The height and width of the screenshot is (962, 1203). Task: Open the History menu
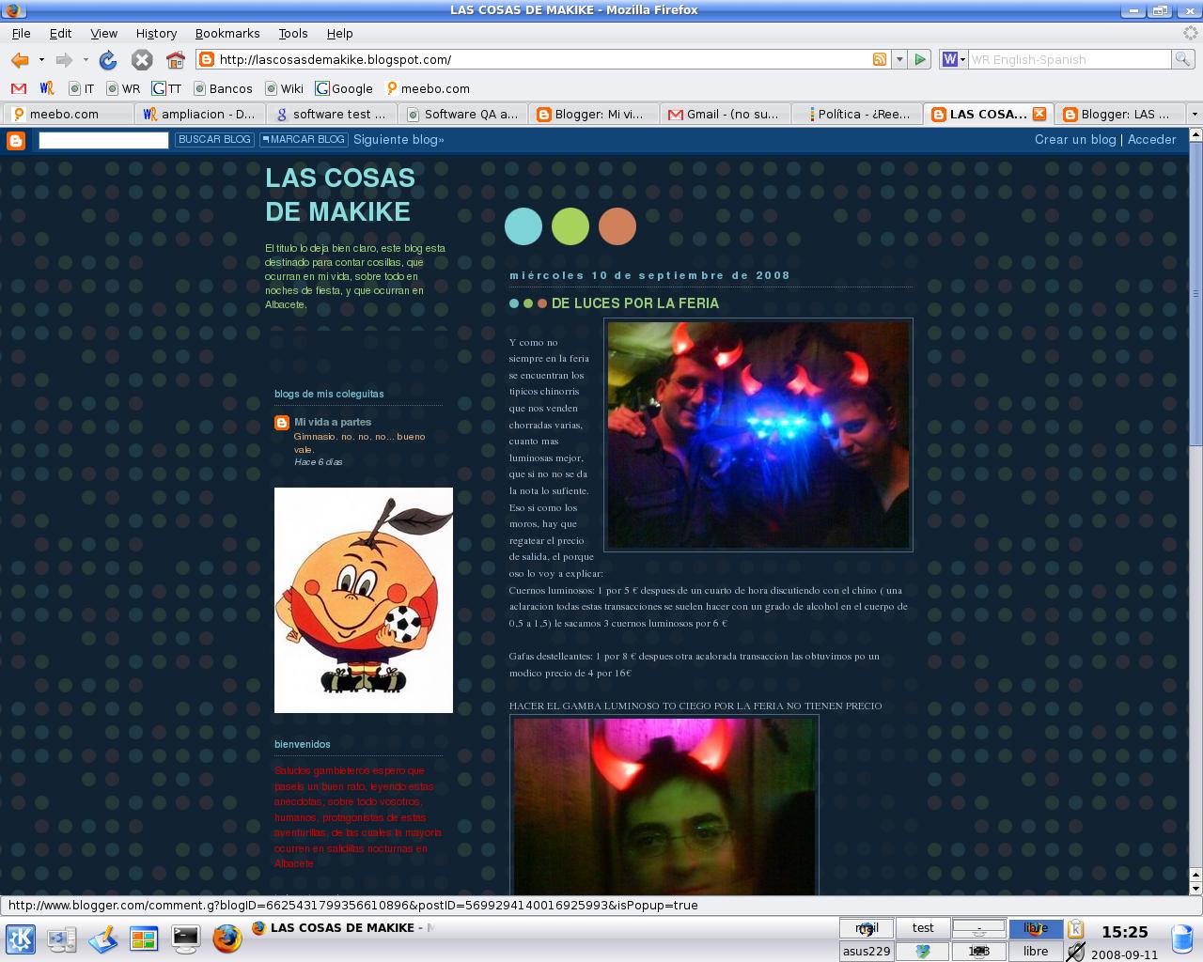click(156, 33)
